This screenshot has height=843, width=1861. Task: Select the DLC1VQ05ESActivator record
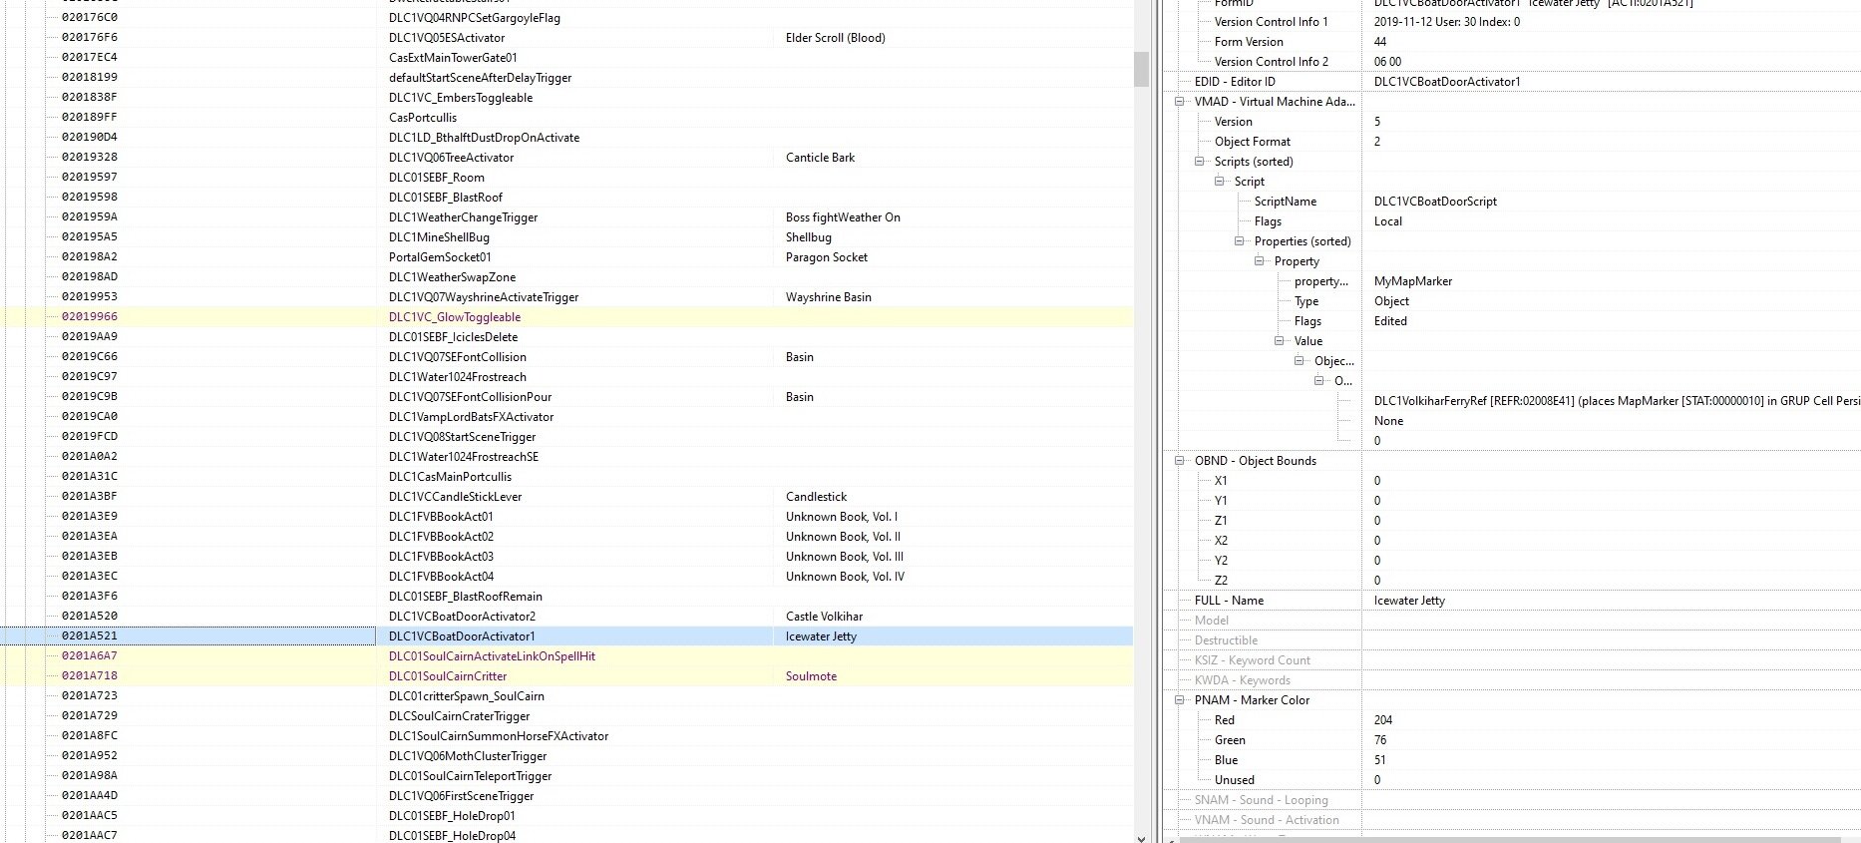(566, 38)
